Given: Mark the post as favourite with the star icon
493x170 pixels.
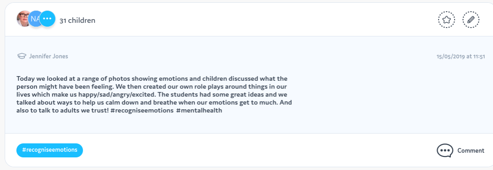Looking at the screenshot, I should click(x=447, y=20).
